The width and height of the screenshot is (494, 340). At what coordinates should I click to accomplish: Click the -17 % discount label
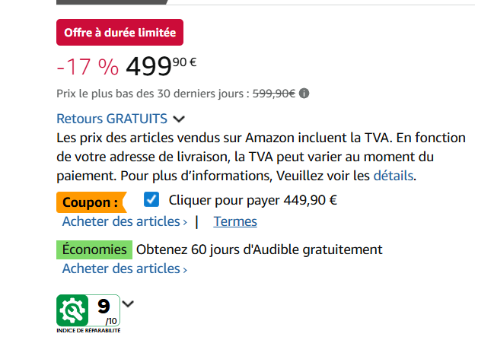[x=88, y=67]
